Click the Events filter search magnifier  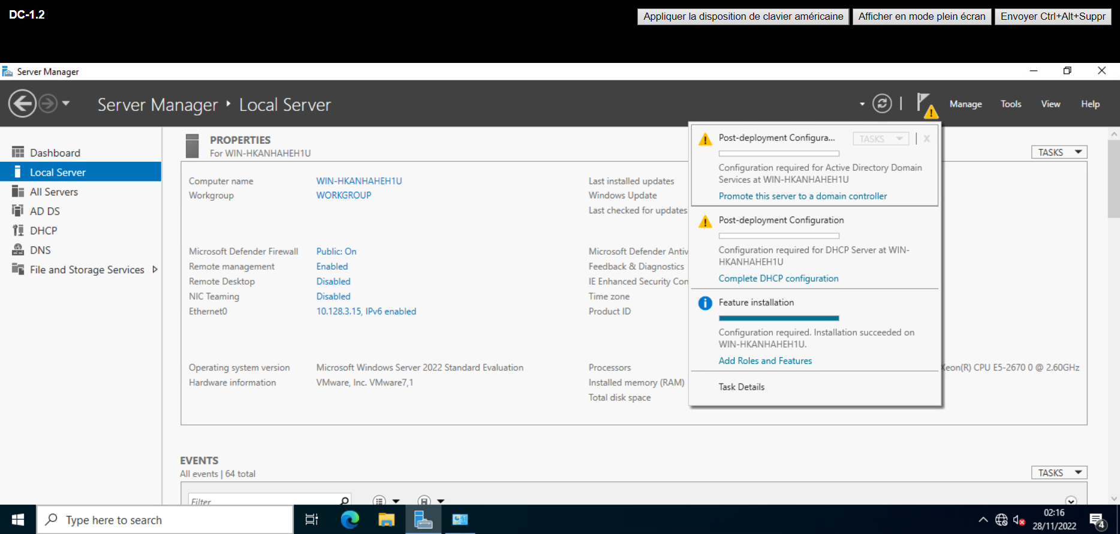(344, 501)
